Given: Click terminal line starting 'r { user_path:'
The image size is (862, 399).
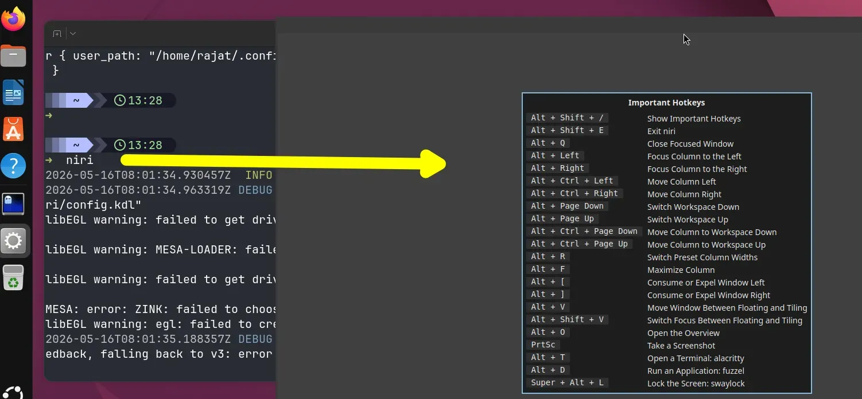Looking at the screenshot, I should pyautogui.click(x=161, y=56).
